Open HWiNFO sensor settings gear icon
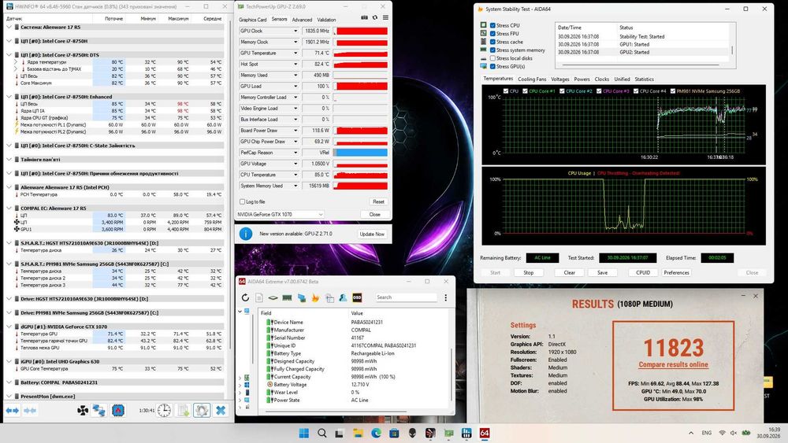This screenshot has height=443, width=788. (202, 411)
